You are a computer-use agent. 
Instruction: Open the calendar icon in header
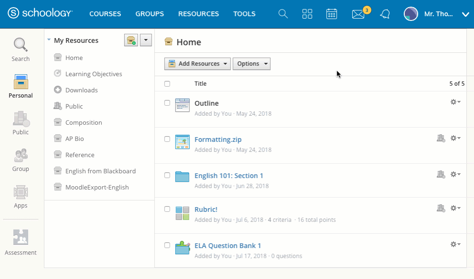[332, 14]
